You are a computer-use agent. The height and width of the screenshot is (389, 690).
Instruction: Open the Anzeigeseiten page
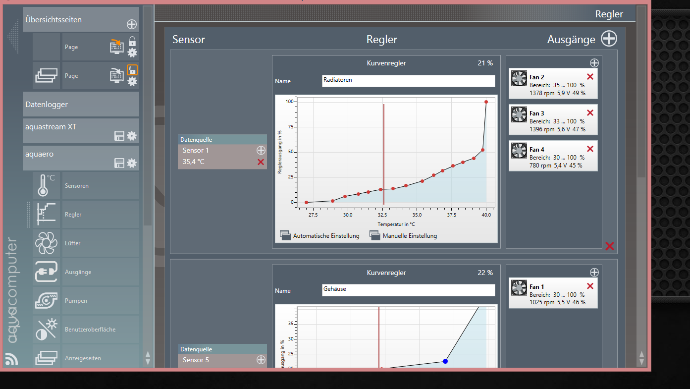click(x=101, y=357)
